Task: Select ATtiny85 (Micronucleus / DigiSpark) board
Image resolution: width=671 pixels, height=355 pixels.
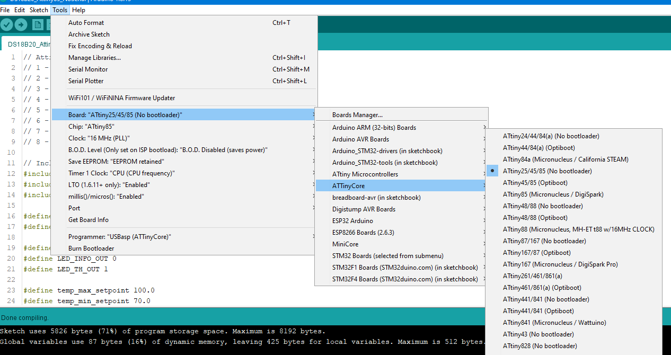Action: [x=574, y=194]
